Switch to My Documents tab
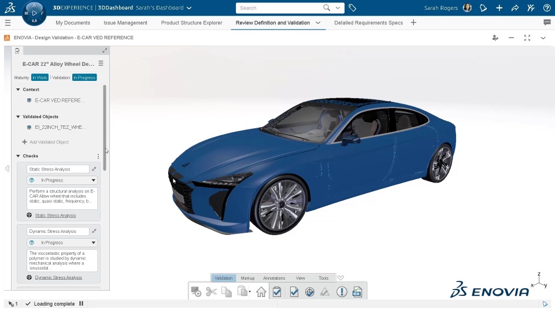 [73, 23]
